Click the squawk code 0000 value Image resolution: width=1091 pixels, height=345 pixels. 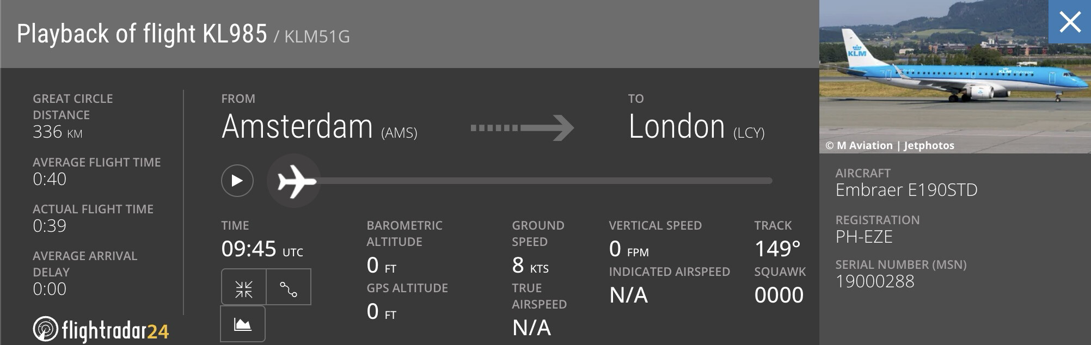[779, 295]
